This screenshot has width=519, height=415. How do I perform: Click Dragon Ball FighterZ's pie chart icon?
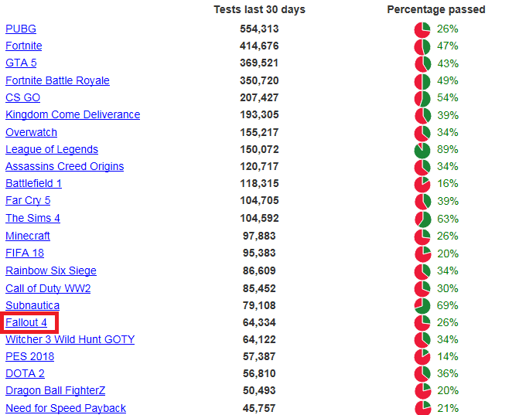[422, 391]
